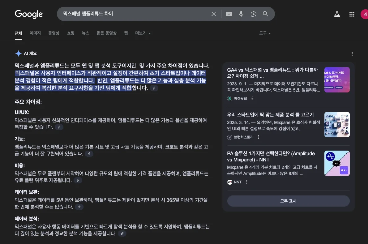Click source link icon after summary paragraph
The height and width of the screenshot is (244, 368).
pos(154,88)
